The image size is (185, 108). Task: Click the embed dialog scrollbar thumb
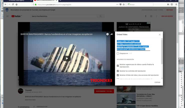tap(162, 52)
